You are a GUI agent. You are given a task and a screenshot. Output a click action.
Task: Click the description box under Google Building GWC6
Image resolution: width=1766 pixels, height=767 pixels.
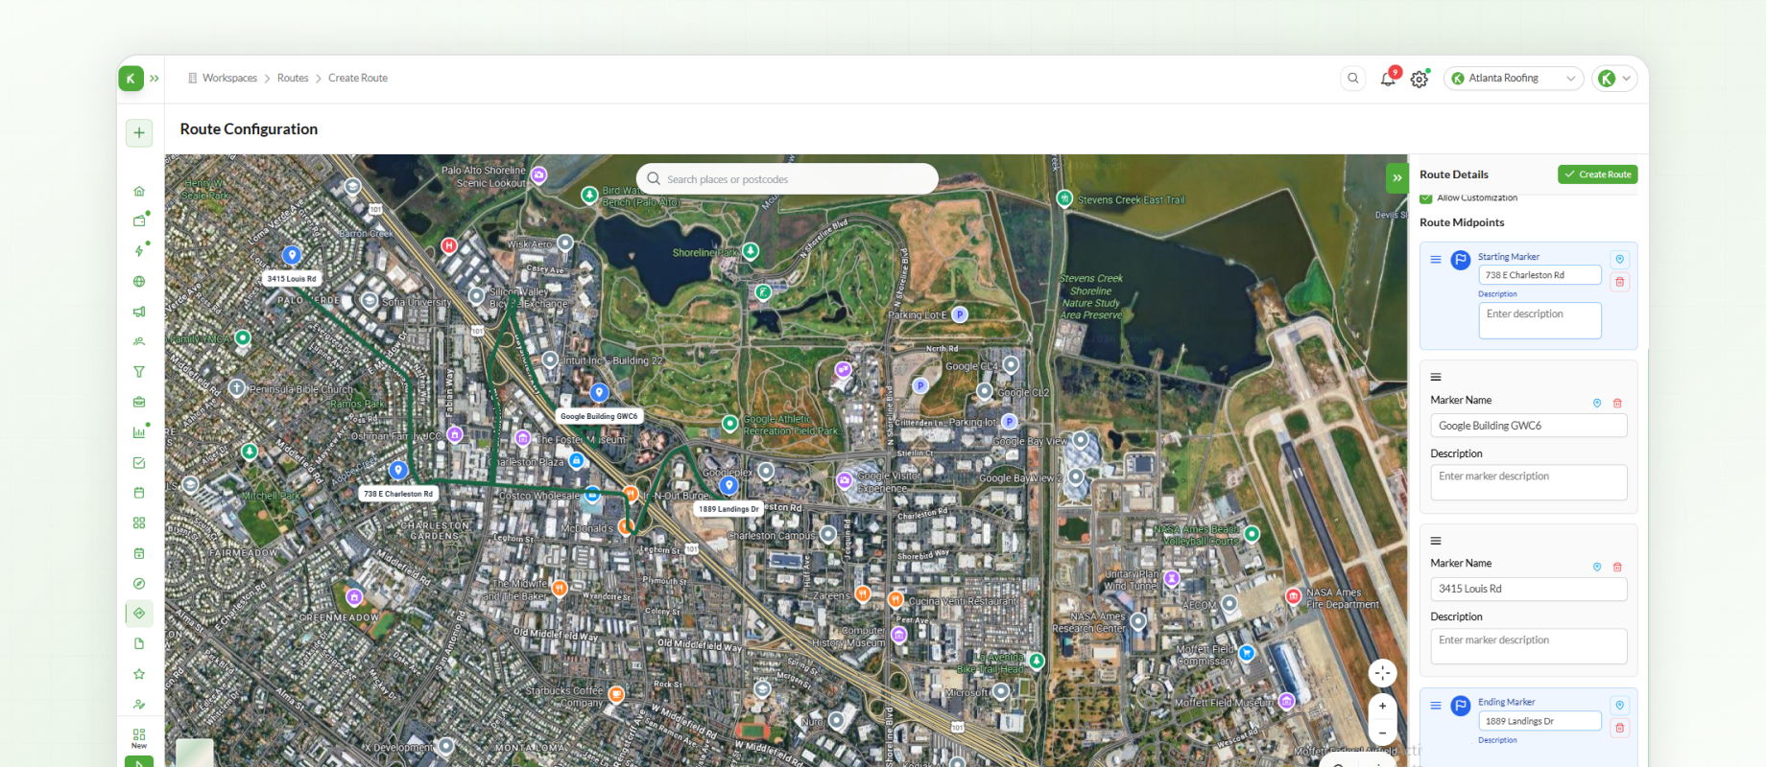coord(1529,482)
